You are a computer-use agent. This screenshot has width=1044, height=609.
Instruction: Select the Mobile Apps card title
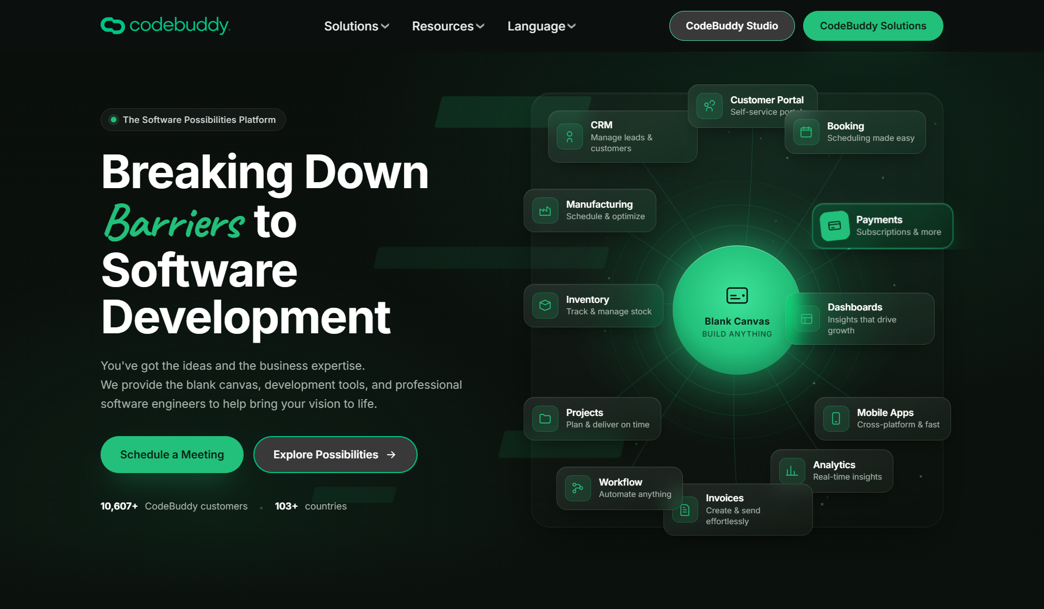885,413
